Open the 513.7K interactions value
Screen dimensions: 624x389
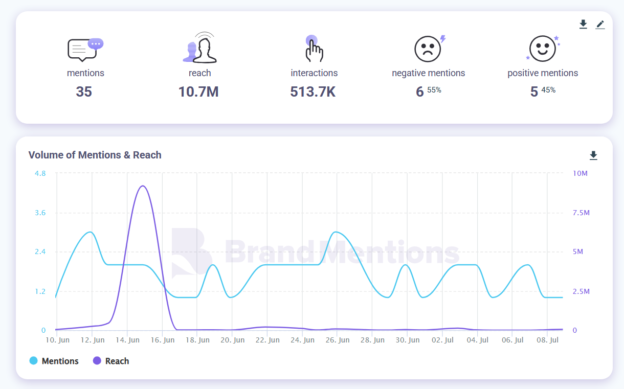(313, 91)
